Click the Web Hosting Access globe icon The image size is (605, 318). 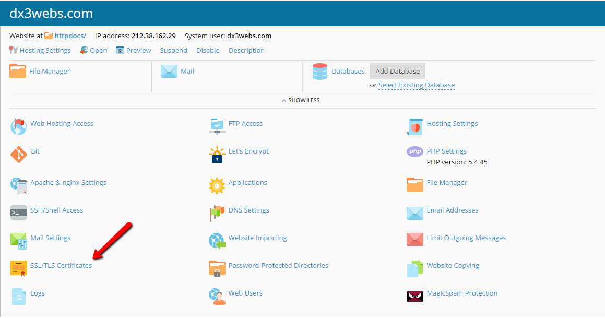point(18,126)
